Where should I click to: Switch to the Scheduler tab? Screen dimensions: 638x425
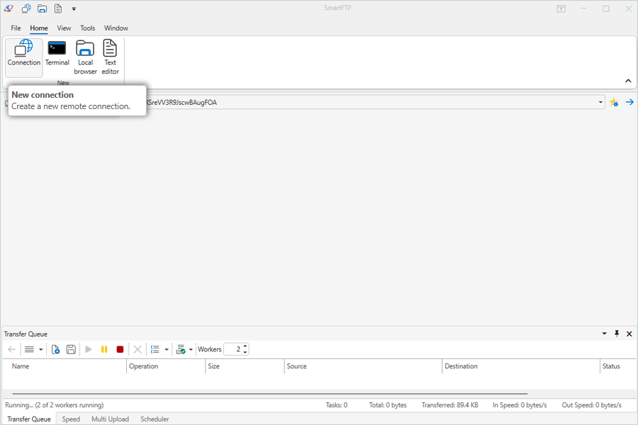pyautogui.click(x=155, y=419)
